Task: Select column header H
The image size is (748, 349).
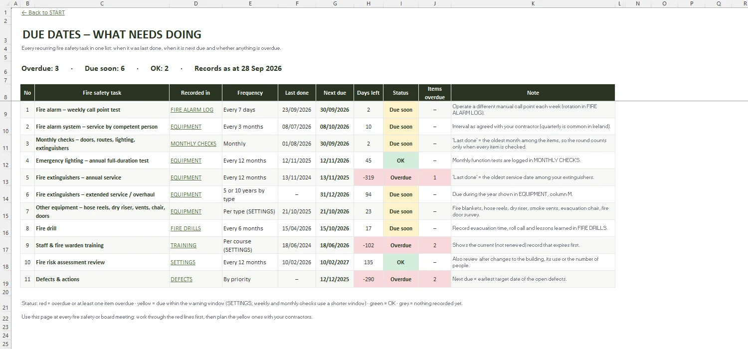Action: point(369,3)
